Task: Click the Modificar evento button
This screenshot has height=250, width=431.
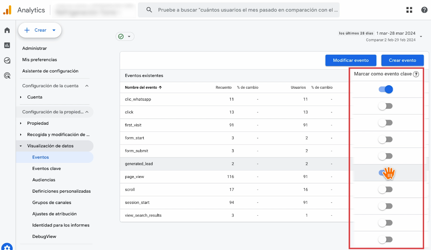Action: [351, 60]
